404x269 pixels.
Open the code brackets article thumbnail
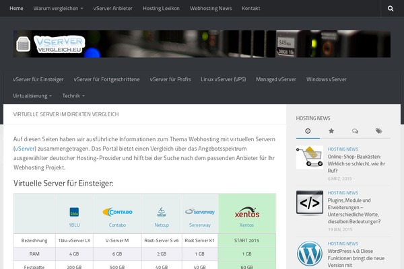(310, 202)
